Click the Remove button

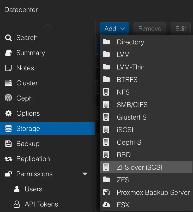[x=150, y=29]
